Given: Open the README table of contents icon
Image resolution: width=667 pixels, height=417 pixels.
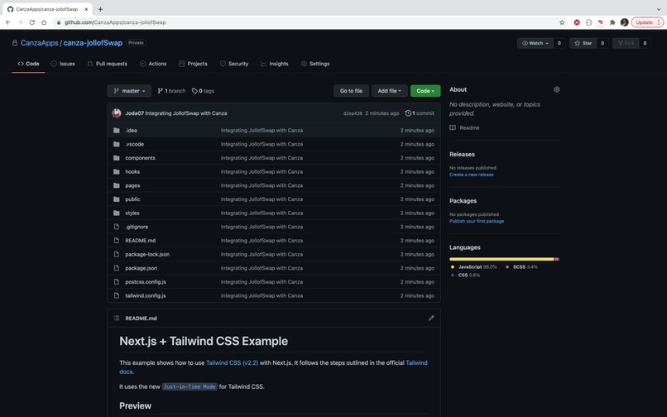Looking at the screenshot, I should click(116, 318).
